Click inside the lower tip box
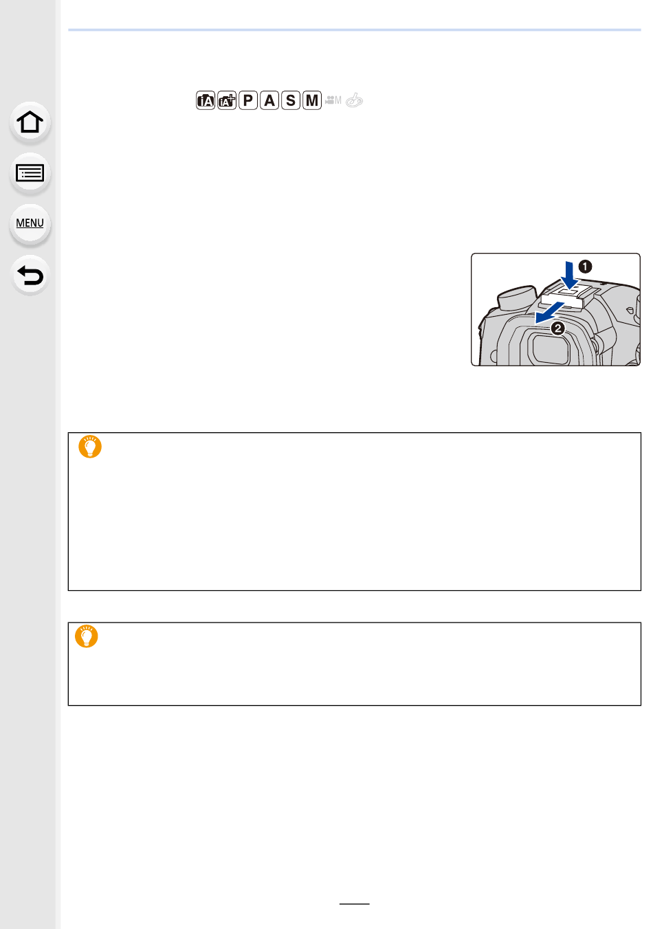Viewport: 653px width, 929px height. [354, 664]
